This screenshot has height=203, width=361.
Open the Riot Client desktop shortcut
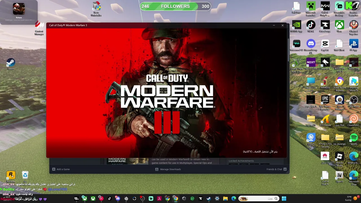pyautogui.click(x=339, y=45)
